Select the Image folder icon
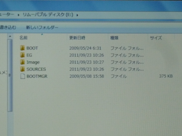 tap(22, 62)
